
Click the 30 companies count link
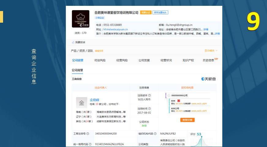coord(97,104)
